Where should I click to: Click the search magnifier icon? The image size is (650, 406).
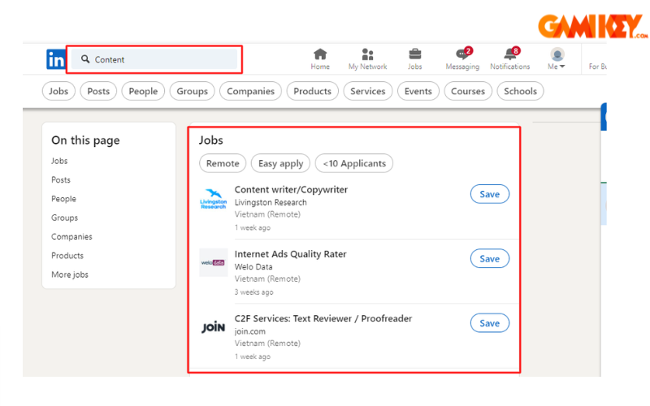[x=85, y=59]
